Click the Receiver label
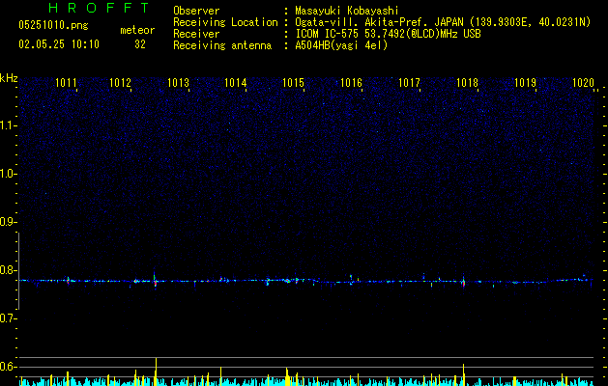Viewport: 608px width, 386px height. click(196, 34)
